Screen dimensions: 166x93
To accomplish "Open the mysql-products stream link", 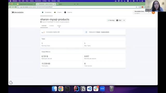I will [102, 32].
